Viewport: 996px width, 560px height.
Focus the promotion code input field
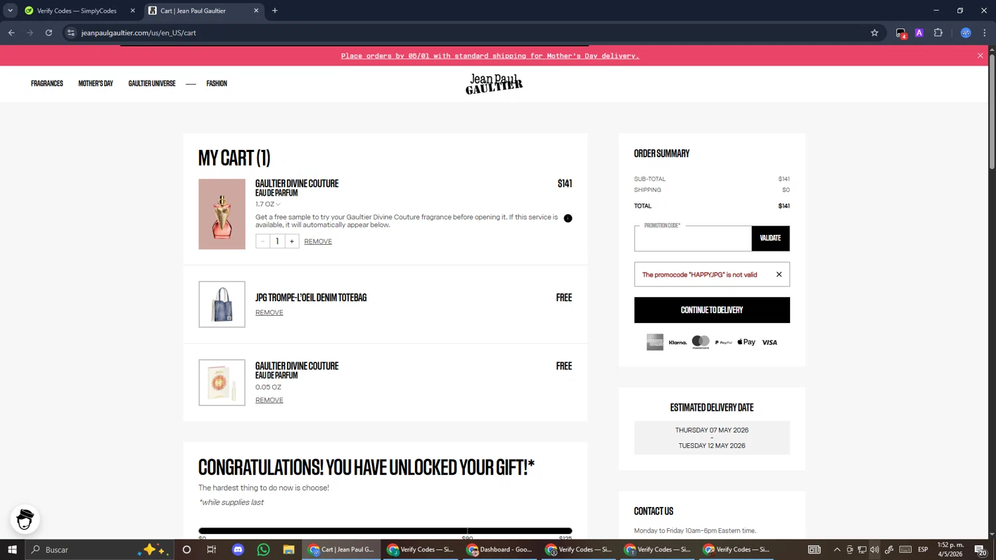[693, 238]
